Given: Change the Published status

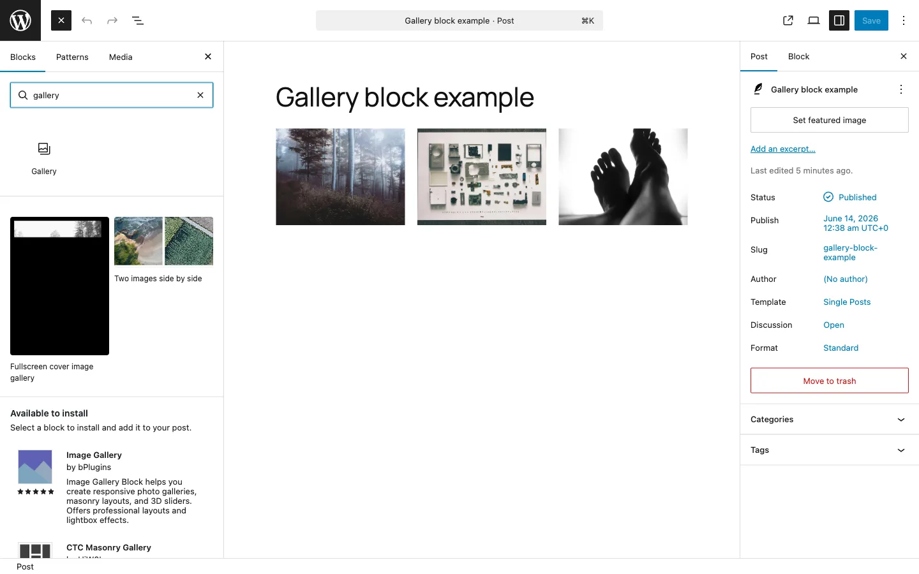Looking at the screenshot, I should click(850, 197).
